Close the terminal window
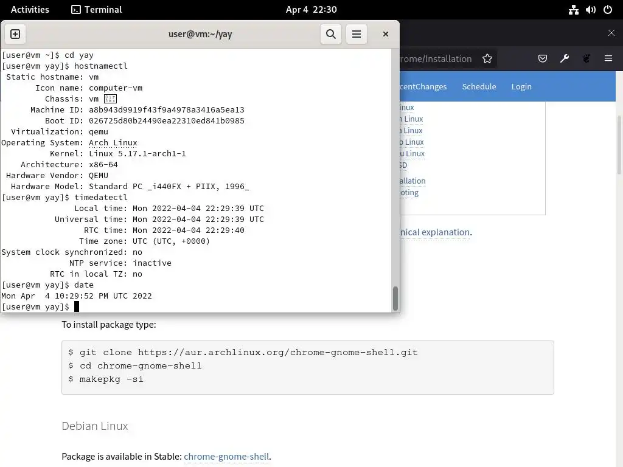 [385, 34]
